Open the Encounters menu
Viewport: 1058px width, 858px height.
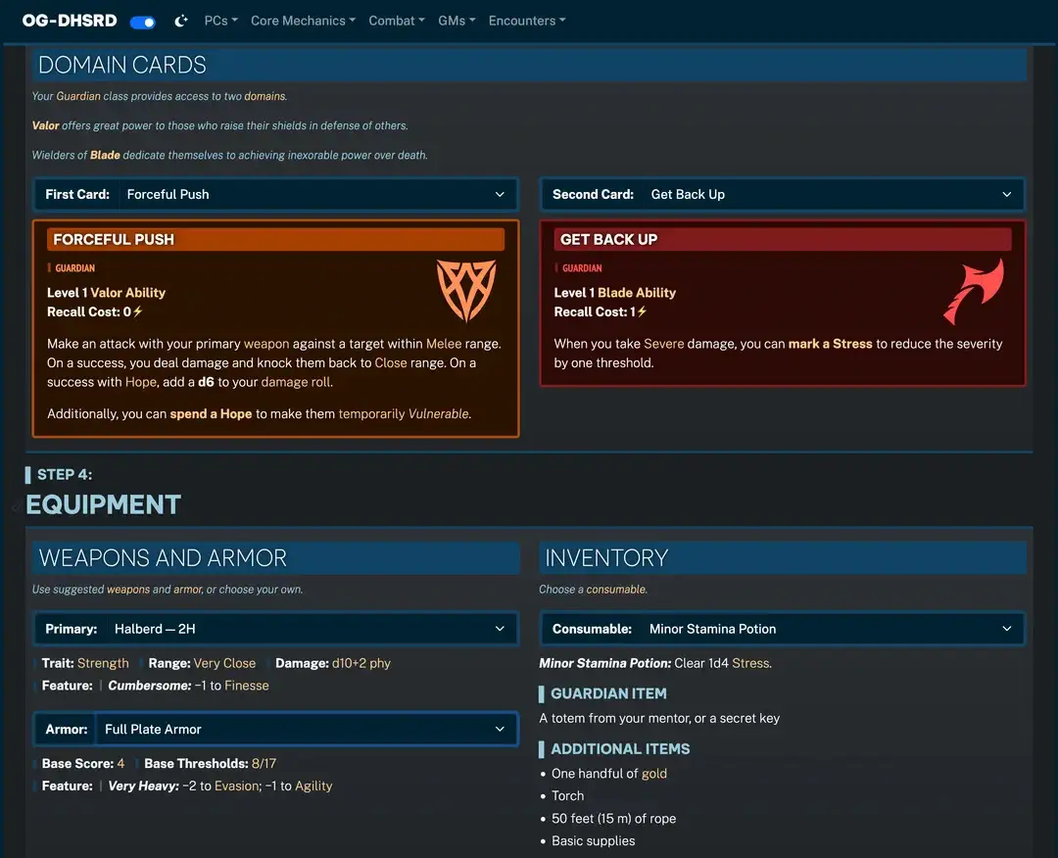tap(526, 21)
